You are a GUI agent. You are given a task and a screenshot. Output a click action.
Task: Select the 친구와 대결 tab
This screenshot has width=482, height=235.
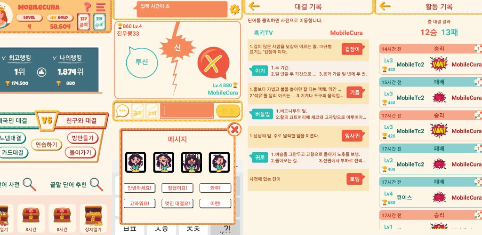(x=81, y=121)
